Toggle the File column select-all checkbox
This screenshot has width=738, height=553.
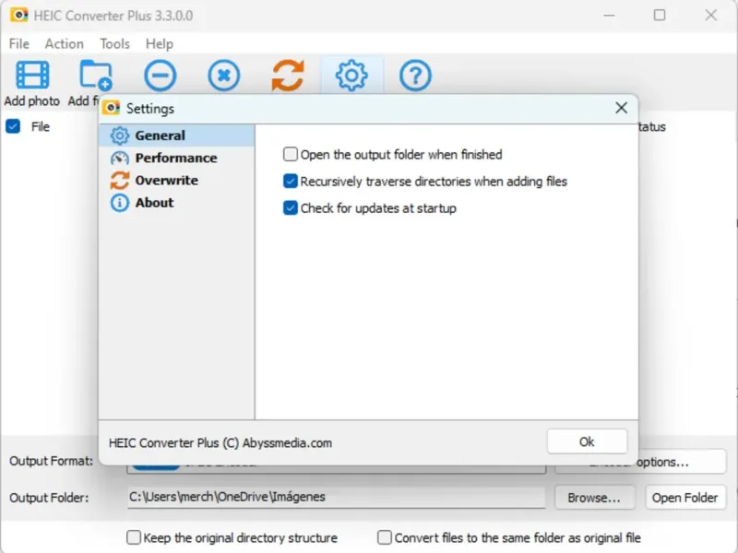point(13,126)
